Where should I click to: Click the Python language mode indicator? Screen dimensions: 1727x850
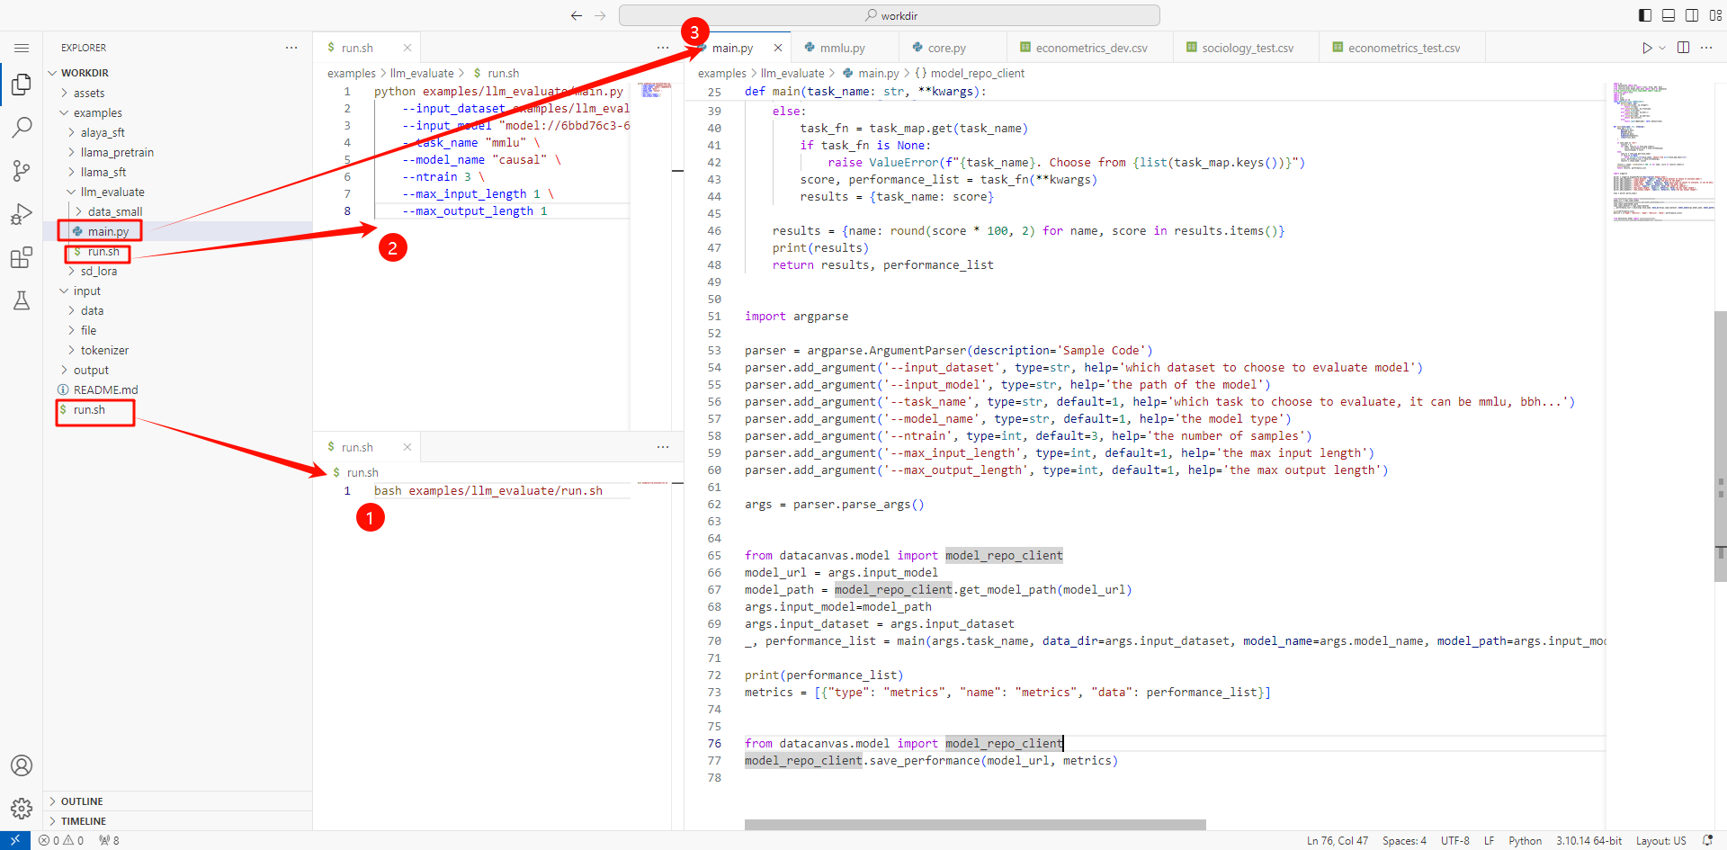pos(1525,841)
